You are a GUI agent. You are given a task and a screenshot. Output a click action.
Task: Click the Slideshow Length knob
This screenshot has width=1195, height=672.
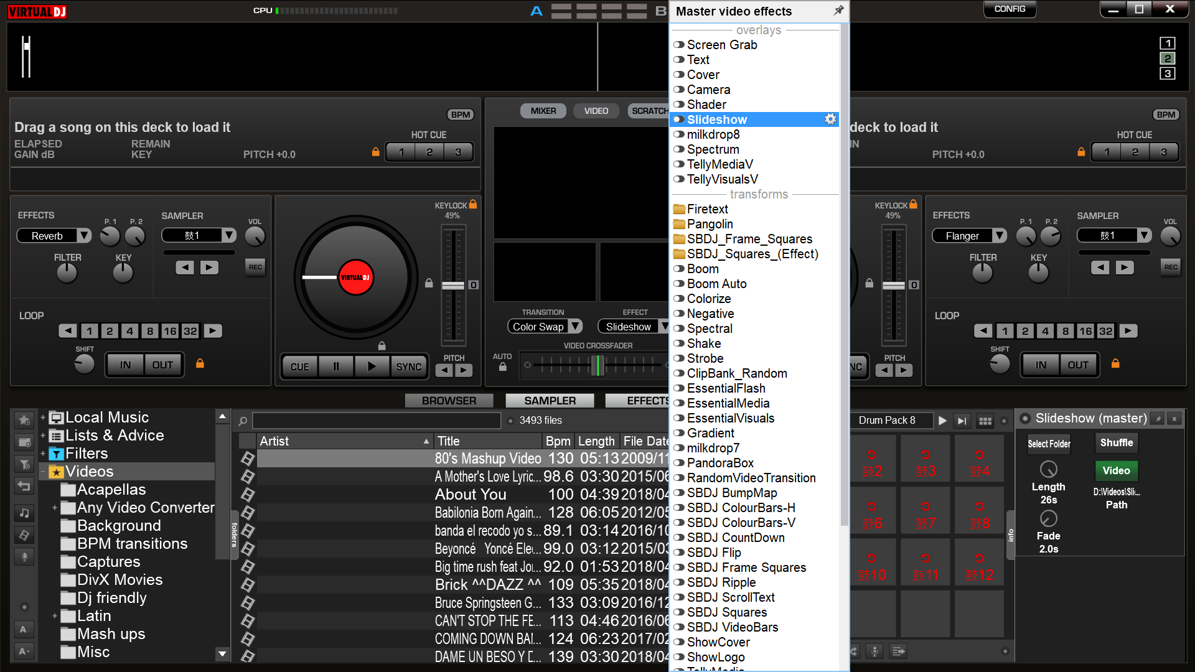pyautogui.click(x=1049, y=469)
